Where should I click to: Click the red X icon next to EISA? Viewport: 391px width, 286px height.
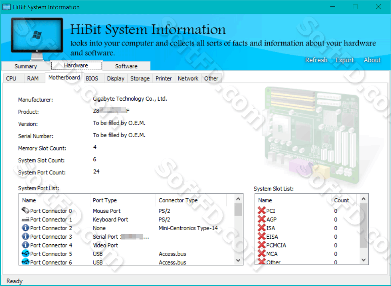pos(262,236)
